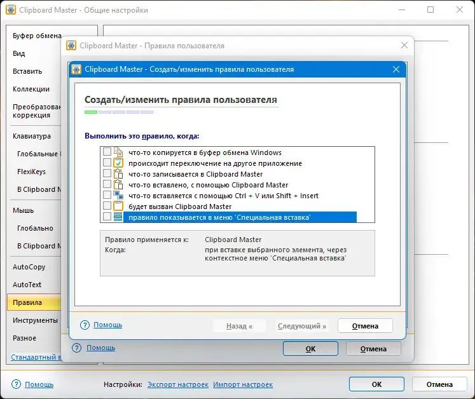Click 'Отмена' in 'Общие настройки' window
The image size is (475, 399).
pos(439,384)
